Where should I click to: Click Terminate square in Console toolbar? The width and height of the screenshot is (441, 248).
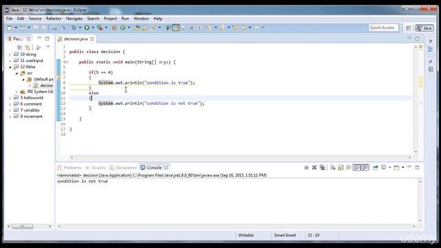[x=306, y=167]
